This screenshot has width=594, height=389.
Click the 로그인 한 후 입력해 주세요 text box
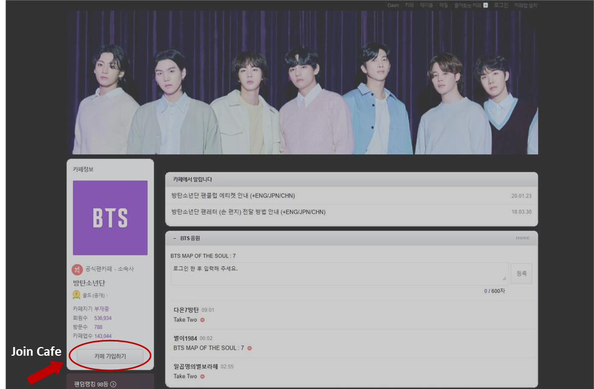coord(339,274)
